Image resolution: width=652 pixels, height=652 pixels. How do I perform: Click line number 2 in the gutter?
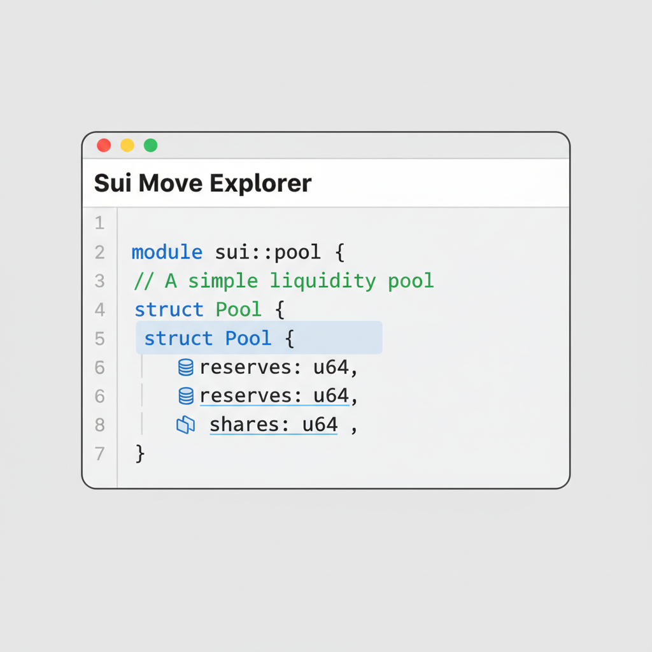tap(99, 252)
